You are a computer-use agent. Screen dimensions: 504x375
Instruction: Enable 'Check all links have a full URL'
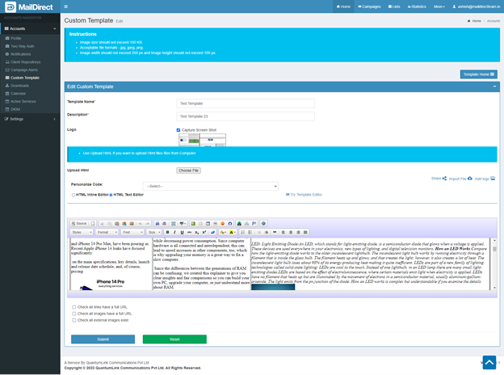pos(74,307)
